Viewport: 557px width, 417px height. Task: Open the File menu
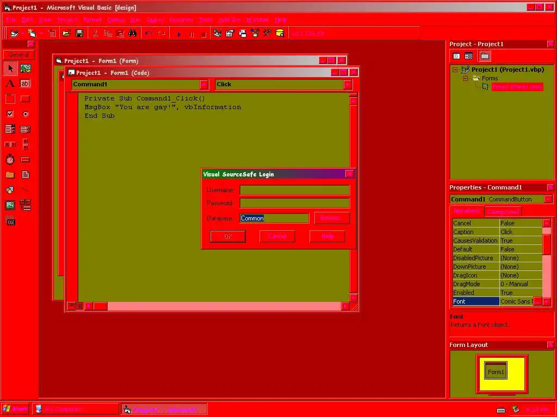pyautogui.click(x=10, y=20)
